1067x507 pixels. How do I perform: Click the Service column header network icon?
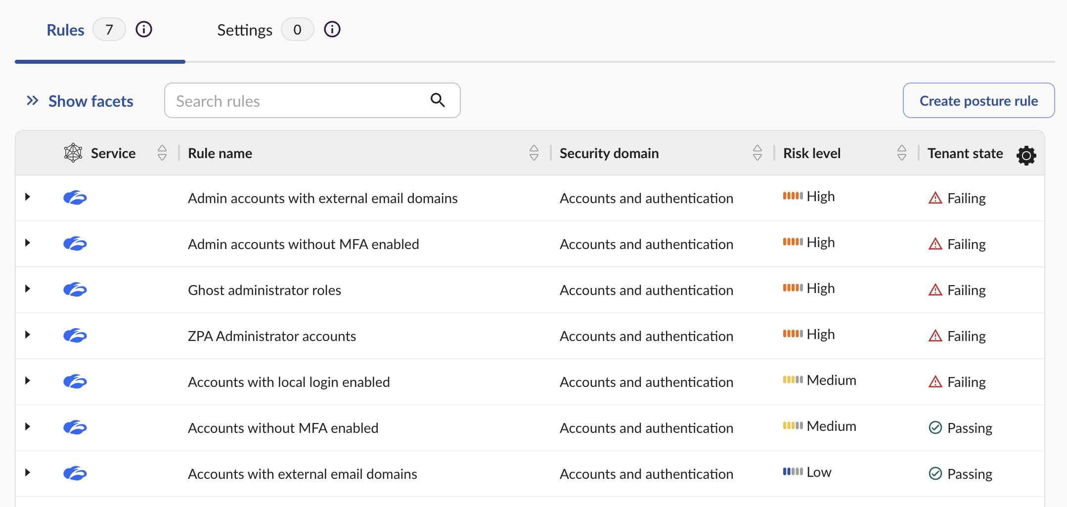pos(73,153)
